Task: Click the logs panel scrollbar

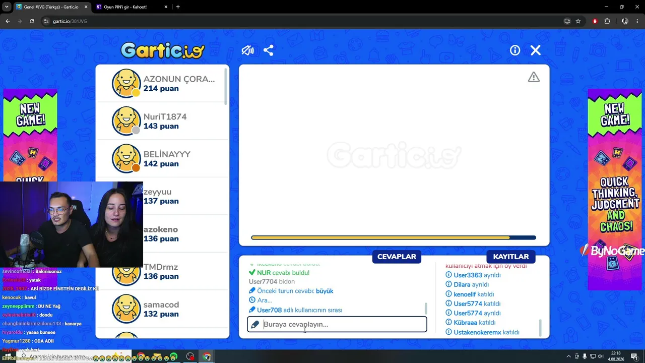Action: (540, 328)
